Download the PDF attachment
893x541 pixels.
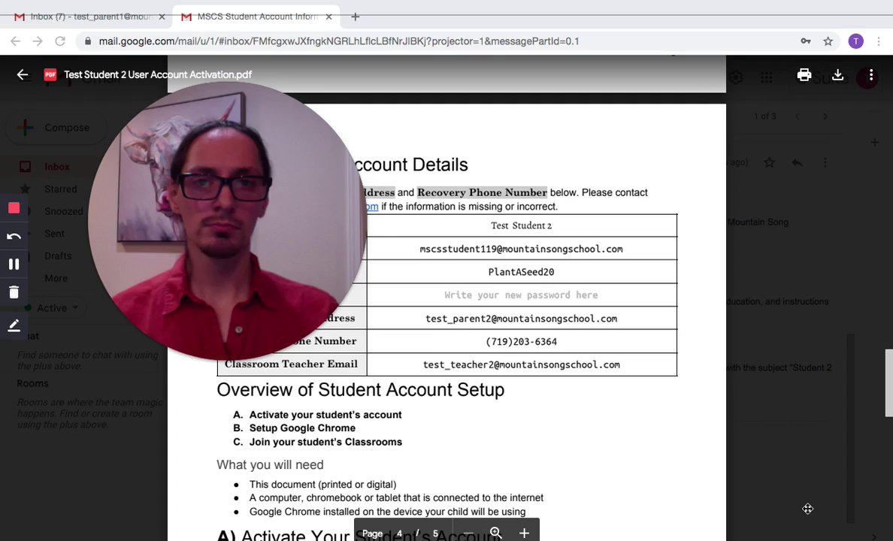tap(837, 74)
